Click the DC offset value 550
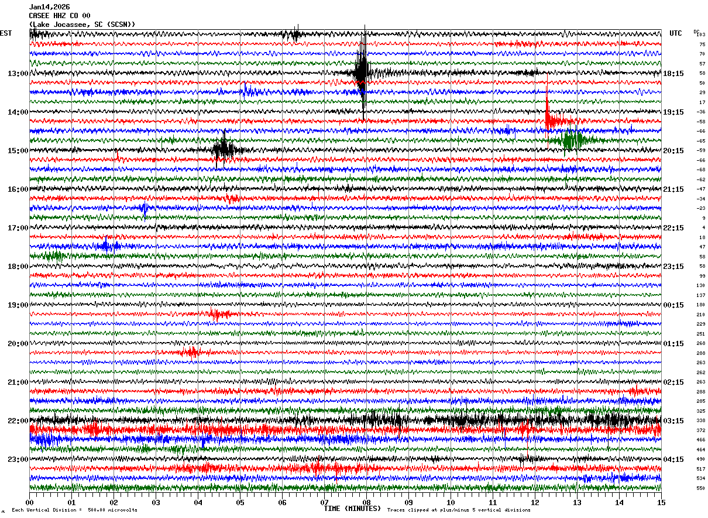 click(701, 488)
